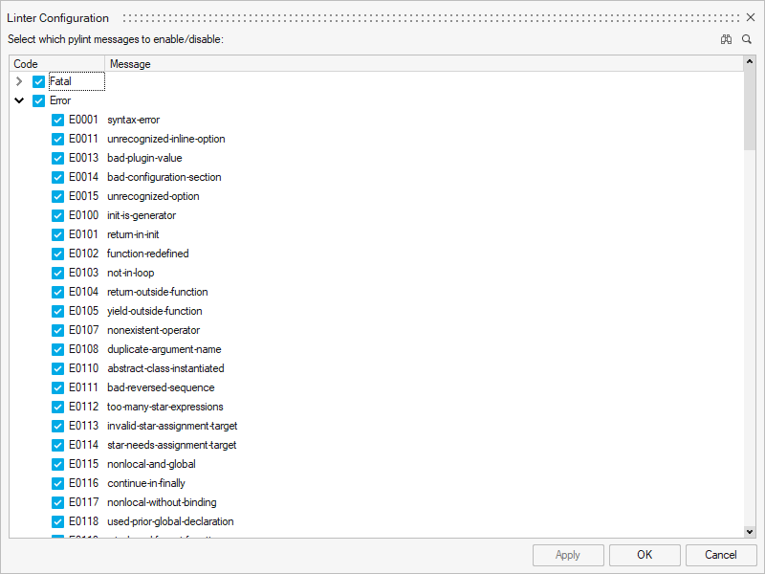This screenshot has height=574, width=765.
Task: Toggle E0100 init-is-generator off
Action: point(57,215)
